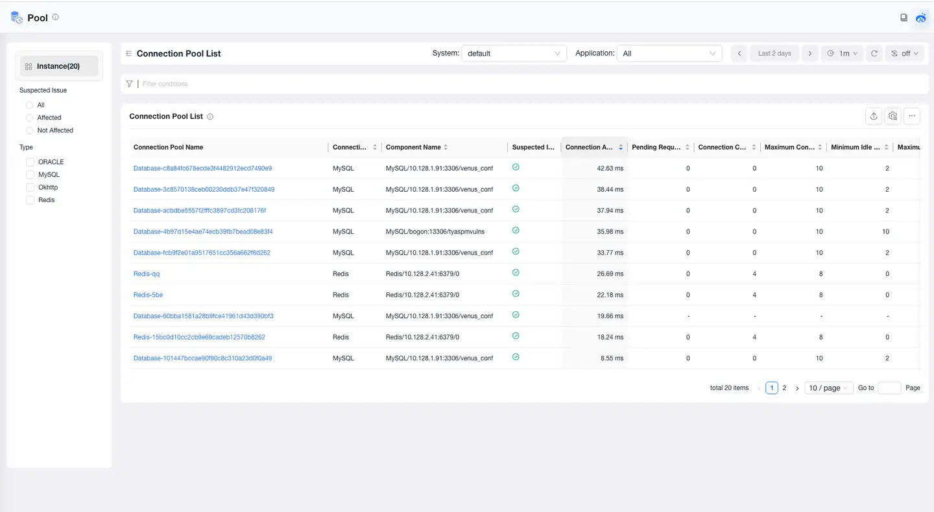Tick the ORACLE type checkbox
The height and width of the screenshot is (512, 934).
click(x=30, y=162)
